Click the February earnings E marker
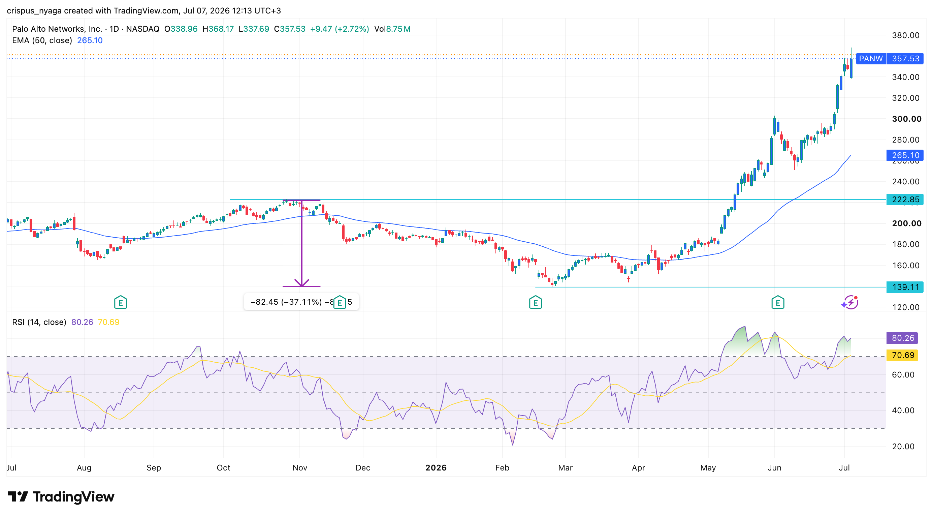 pyautogui.click(x=535, y=302)
